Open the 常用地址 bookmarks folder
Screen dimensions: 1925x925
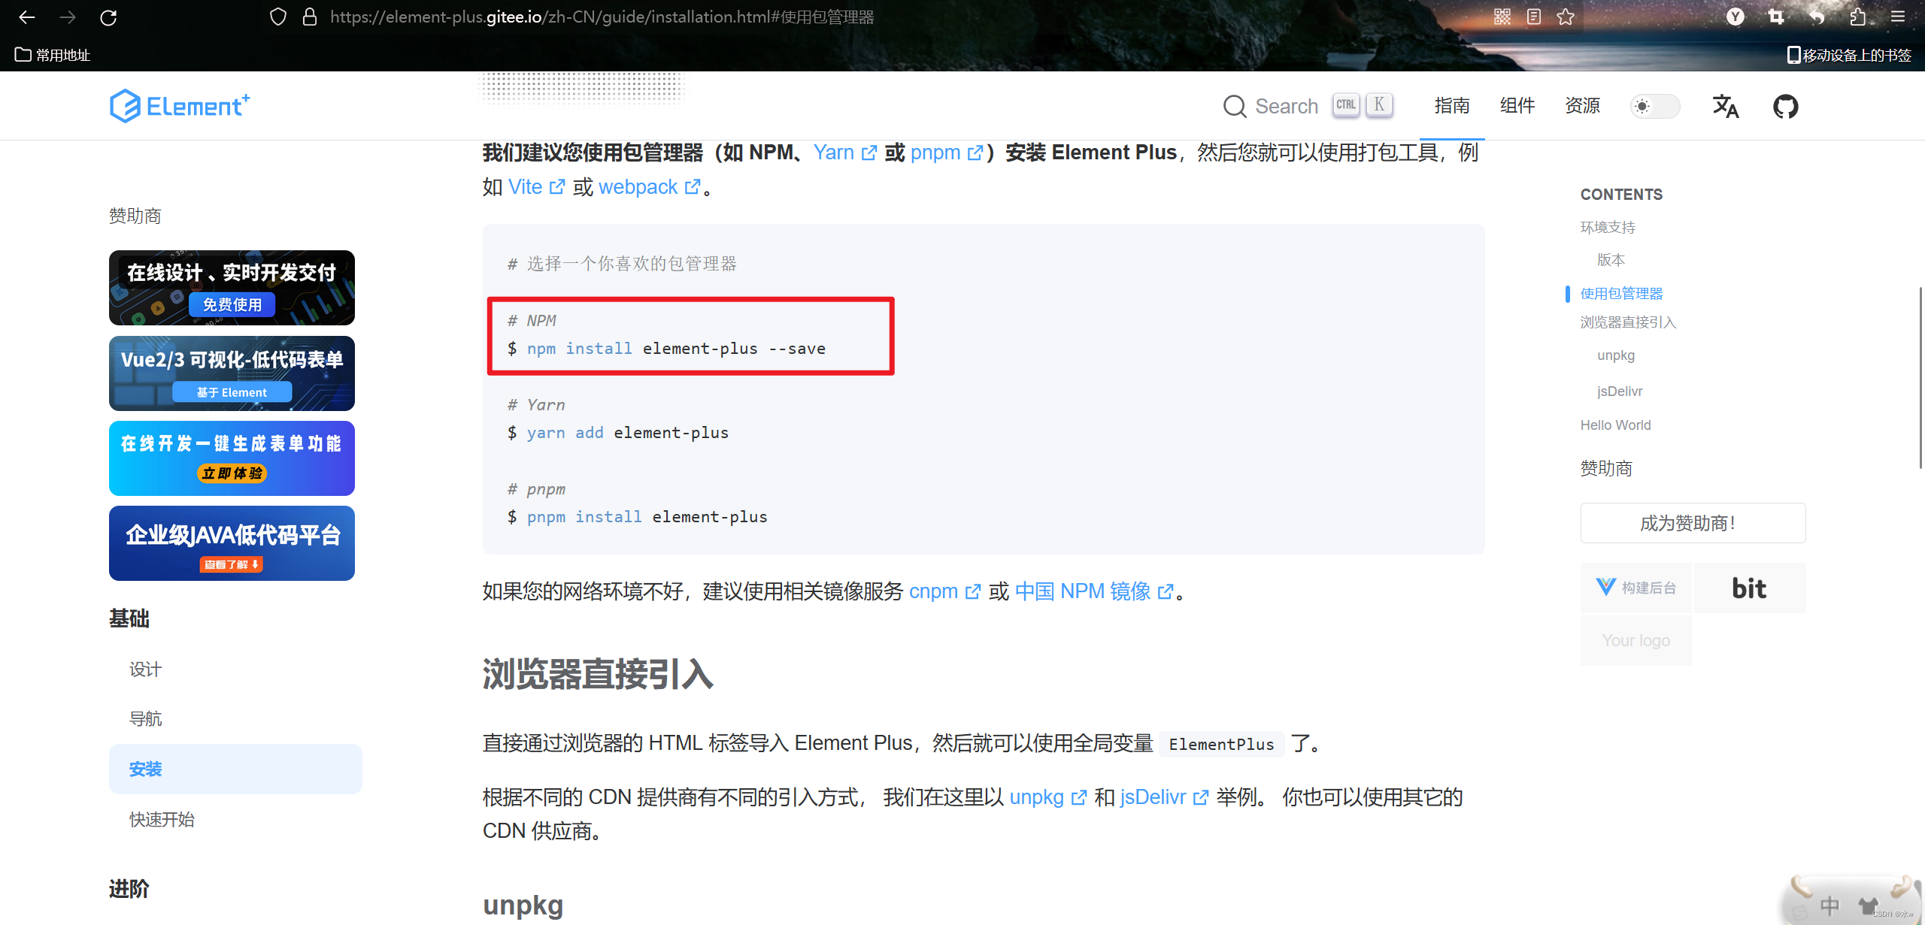point(53,55)
